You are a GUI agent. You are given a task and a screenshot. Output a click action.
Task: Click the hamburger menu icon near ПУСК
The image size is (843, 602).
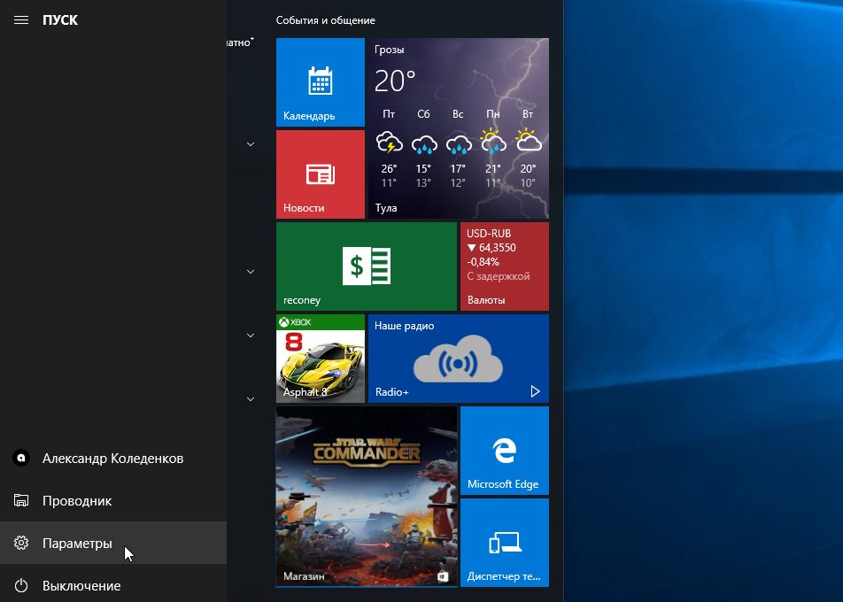coord(21,19)
